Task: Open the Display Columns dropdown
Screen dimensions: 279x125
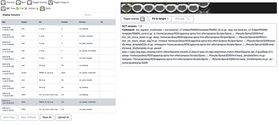Action: click(13, 15)
